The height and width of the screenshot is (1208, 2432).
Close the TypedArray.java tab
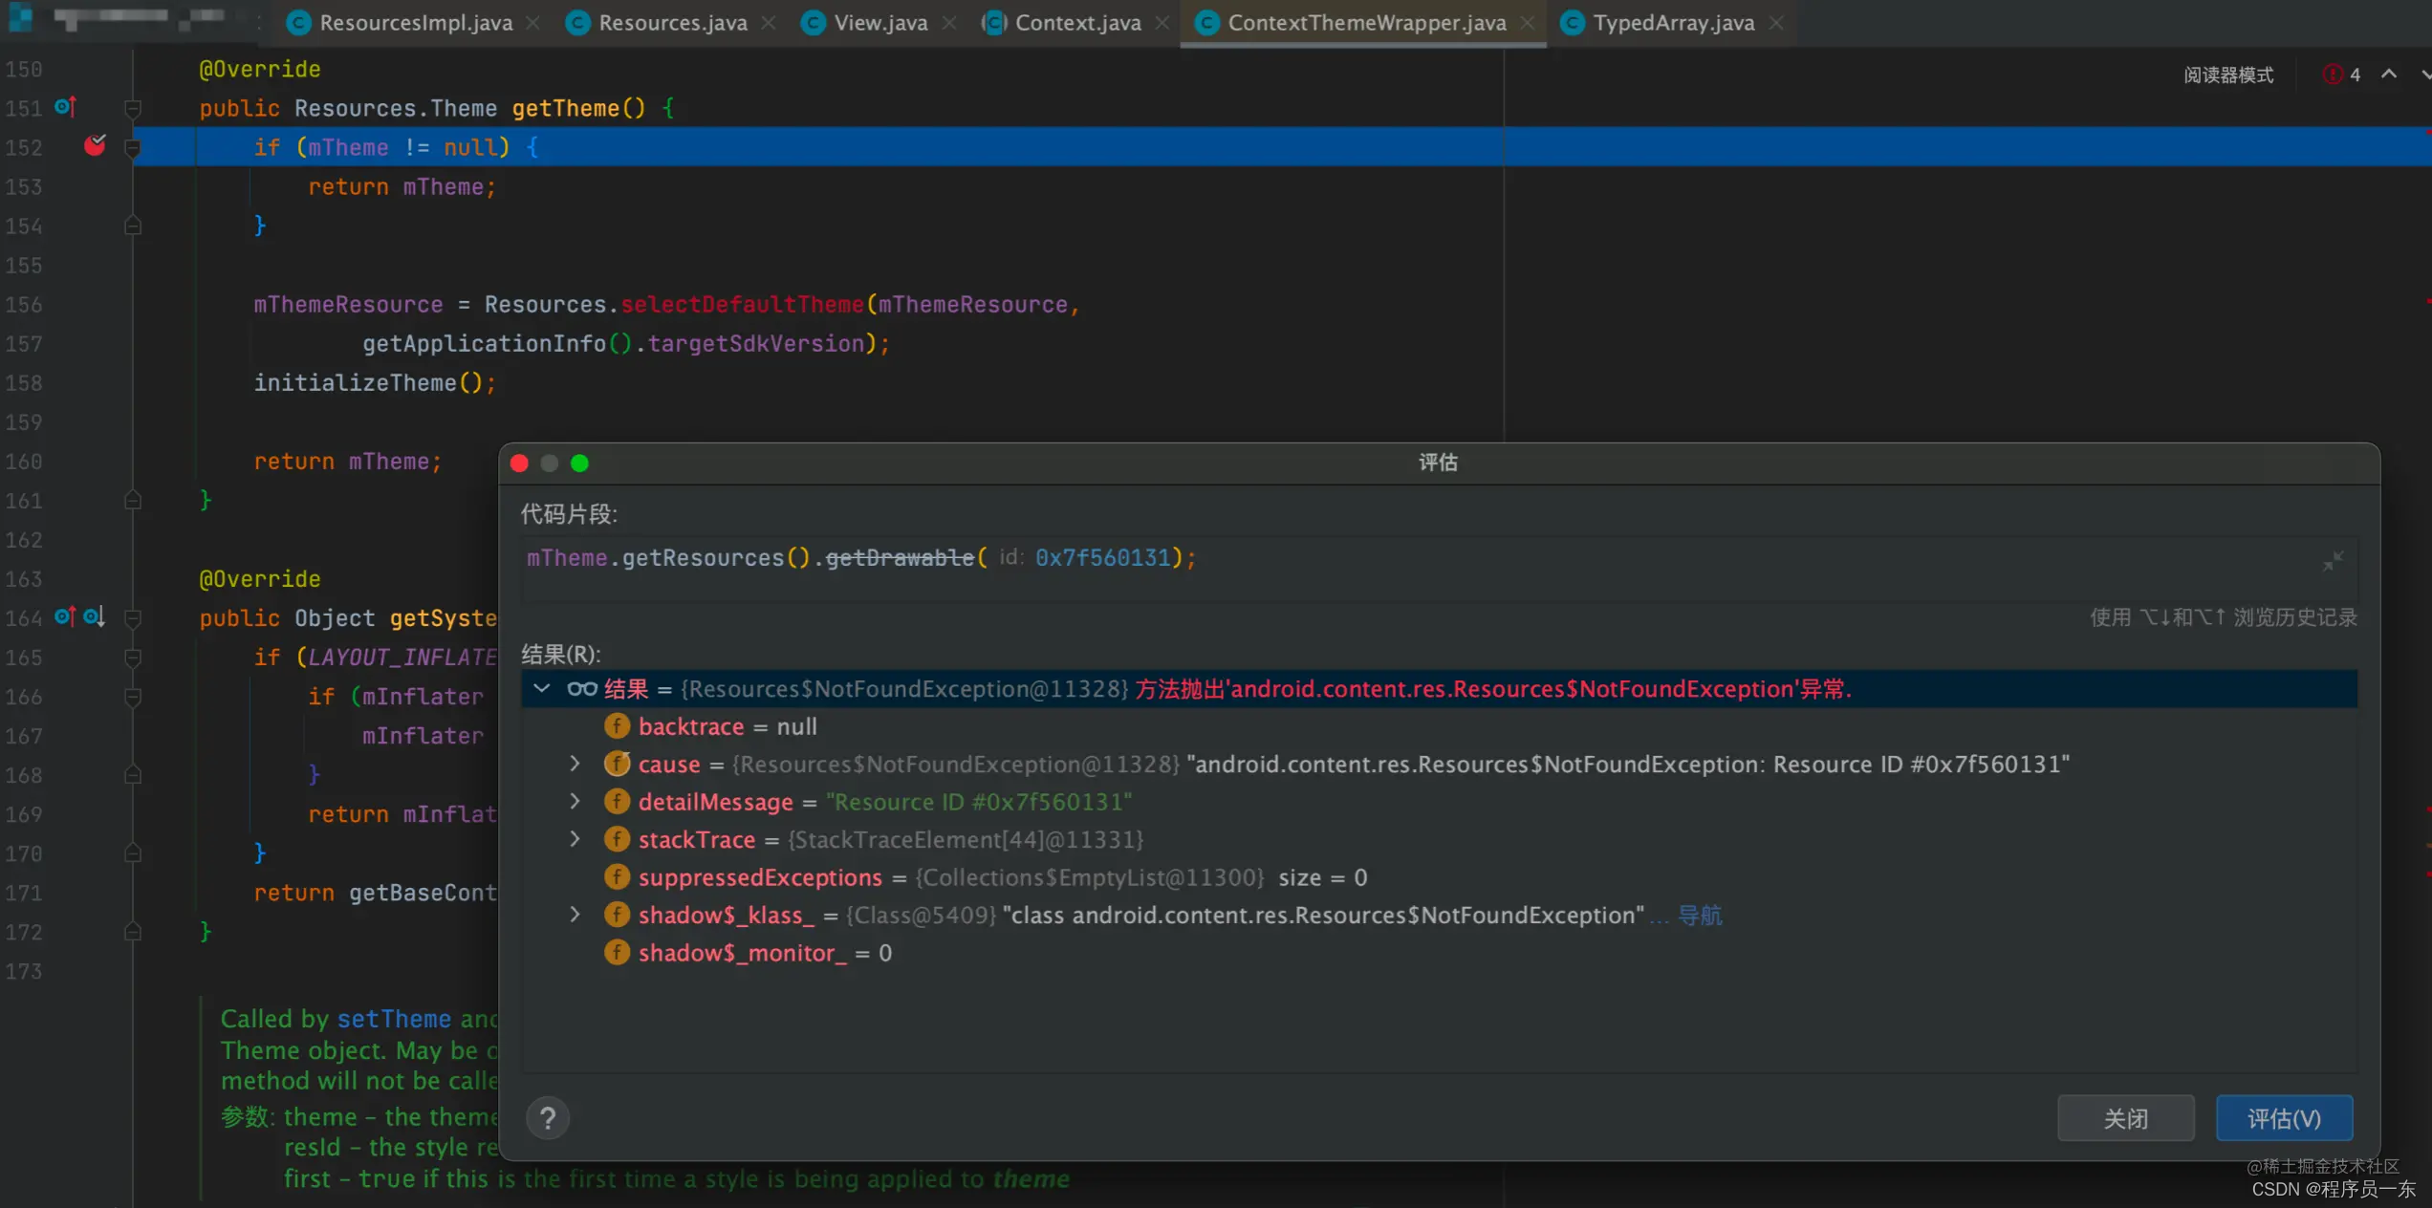point(1776,23)
